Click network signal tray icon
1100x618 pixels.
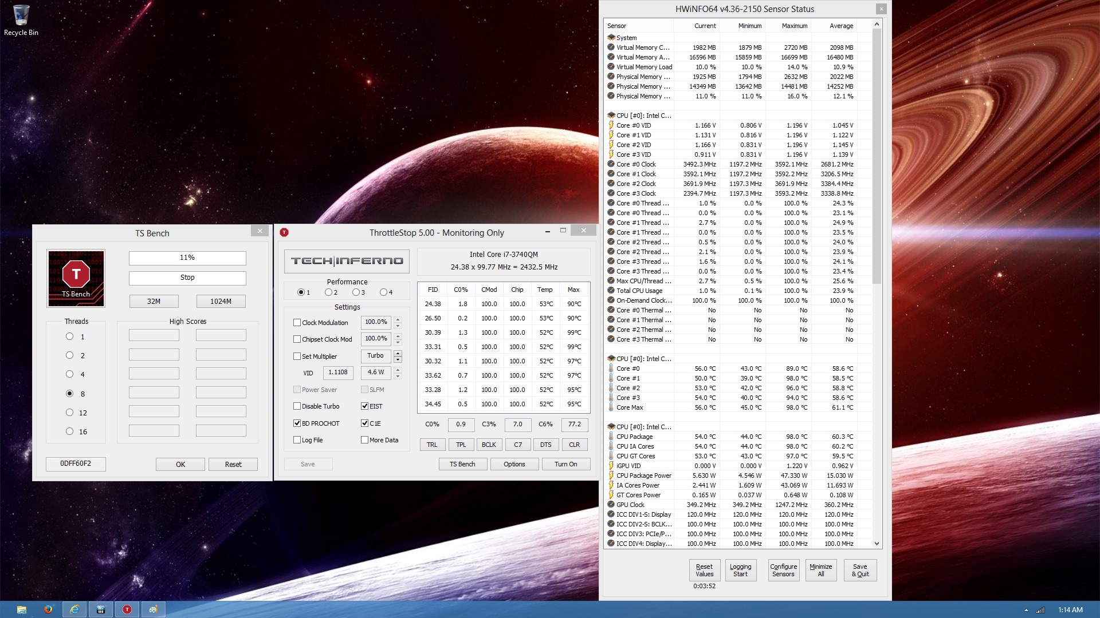point(1040,610)
